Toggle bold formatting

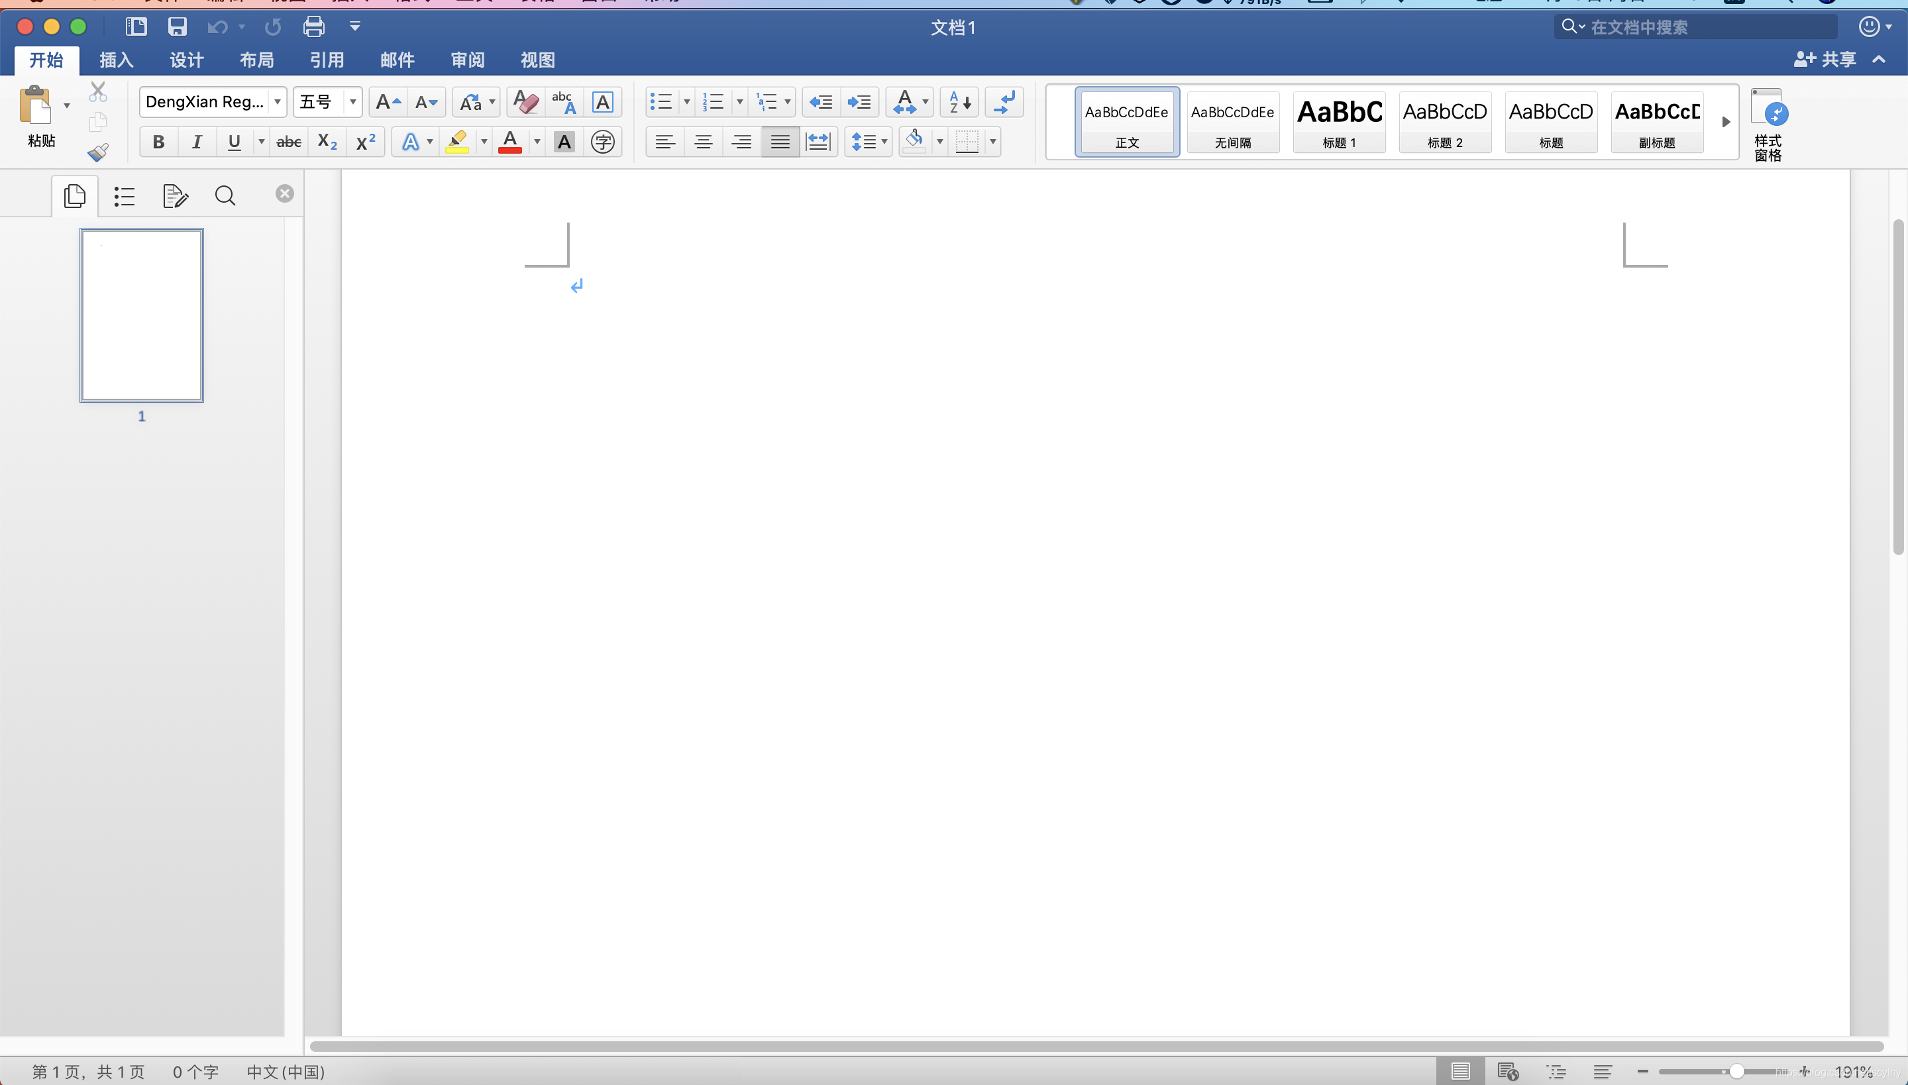coord(158,142)
